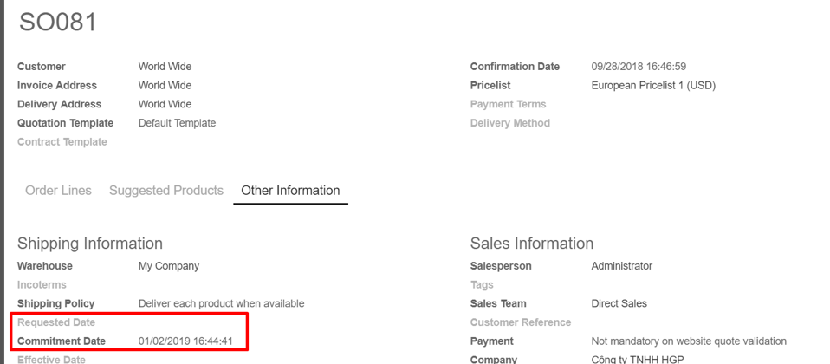Click the Confirmation Date value

point(639,67)
